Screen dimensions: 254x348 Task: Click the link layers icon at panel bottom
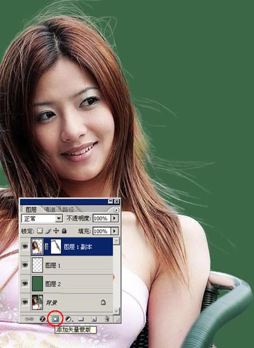[x=29, y=319]
